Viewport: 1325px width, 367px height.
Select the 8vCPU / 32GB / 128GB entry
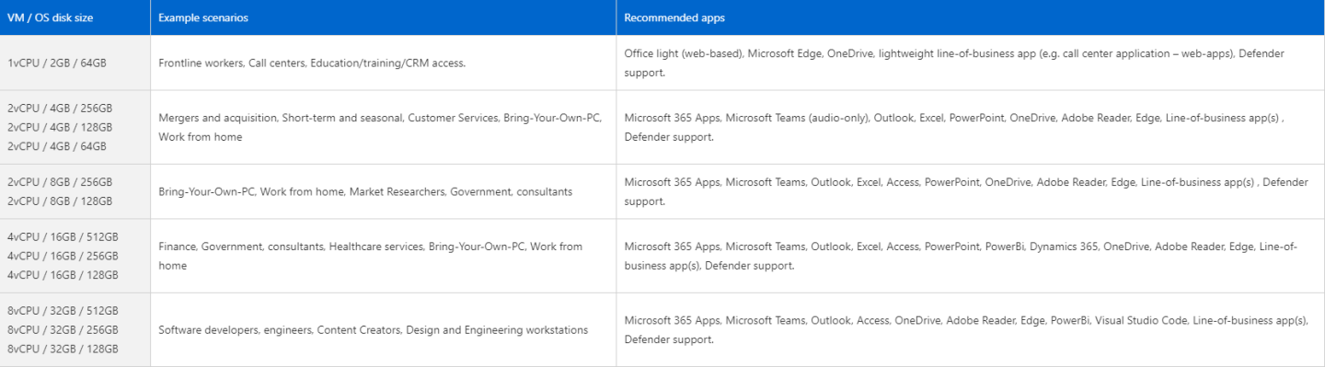pyautogui.click(x=63, y=348)
